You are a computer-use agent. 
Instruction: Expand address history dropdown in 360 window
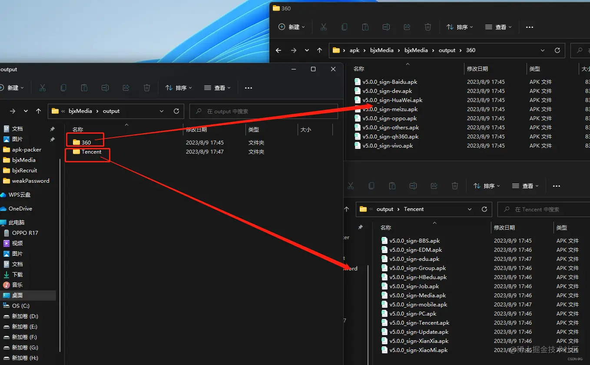(543, 50)
